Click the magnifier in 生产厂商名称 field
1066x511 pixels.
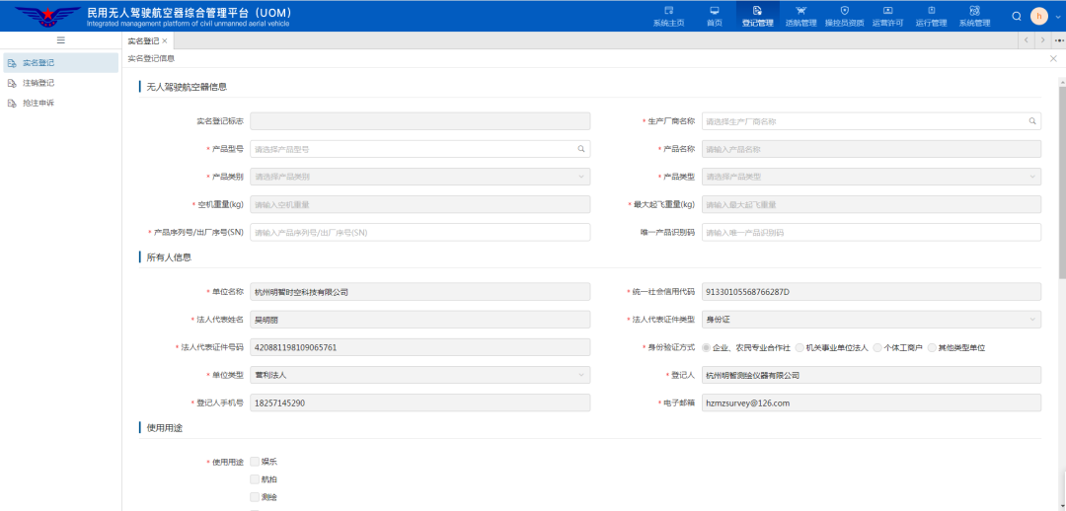coord(1032,121)
